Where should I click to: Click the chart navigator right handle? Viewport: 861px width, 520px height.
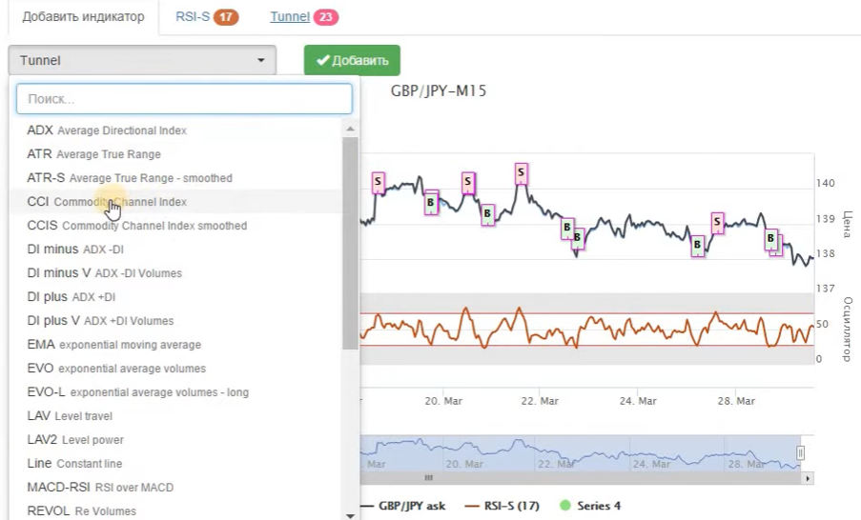click(801, 452)
